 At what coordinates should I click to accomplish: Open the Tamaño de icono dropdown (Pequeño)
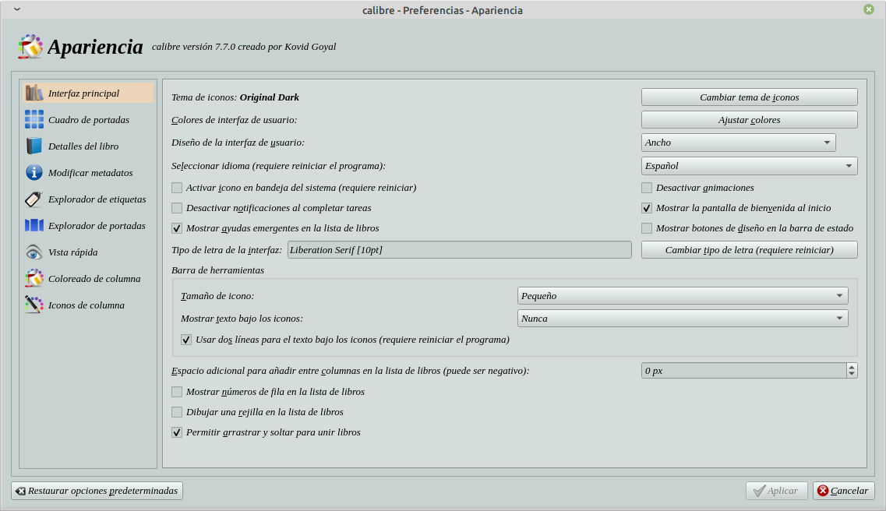tap(683, 296)
